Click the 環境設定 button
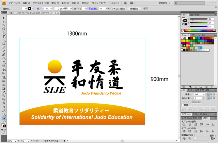The image size is (218, 143). (x=134, y=9)
